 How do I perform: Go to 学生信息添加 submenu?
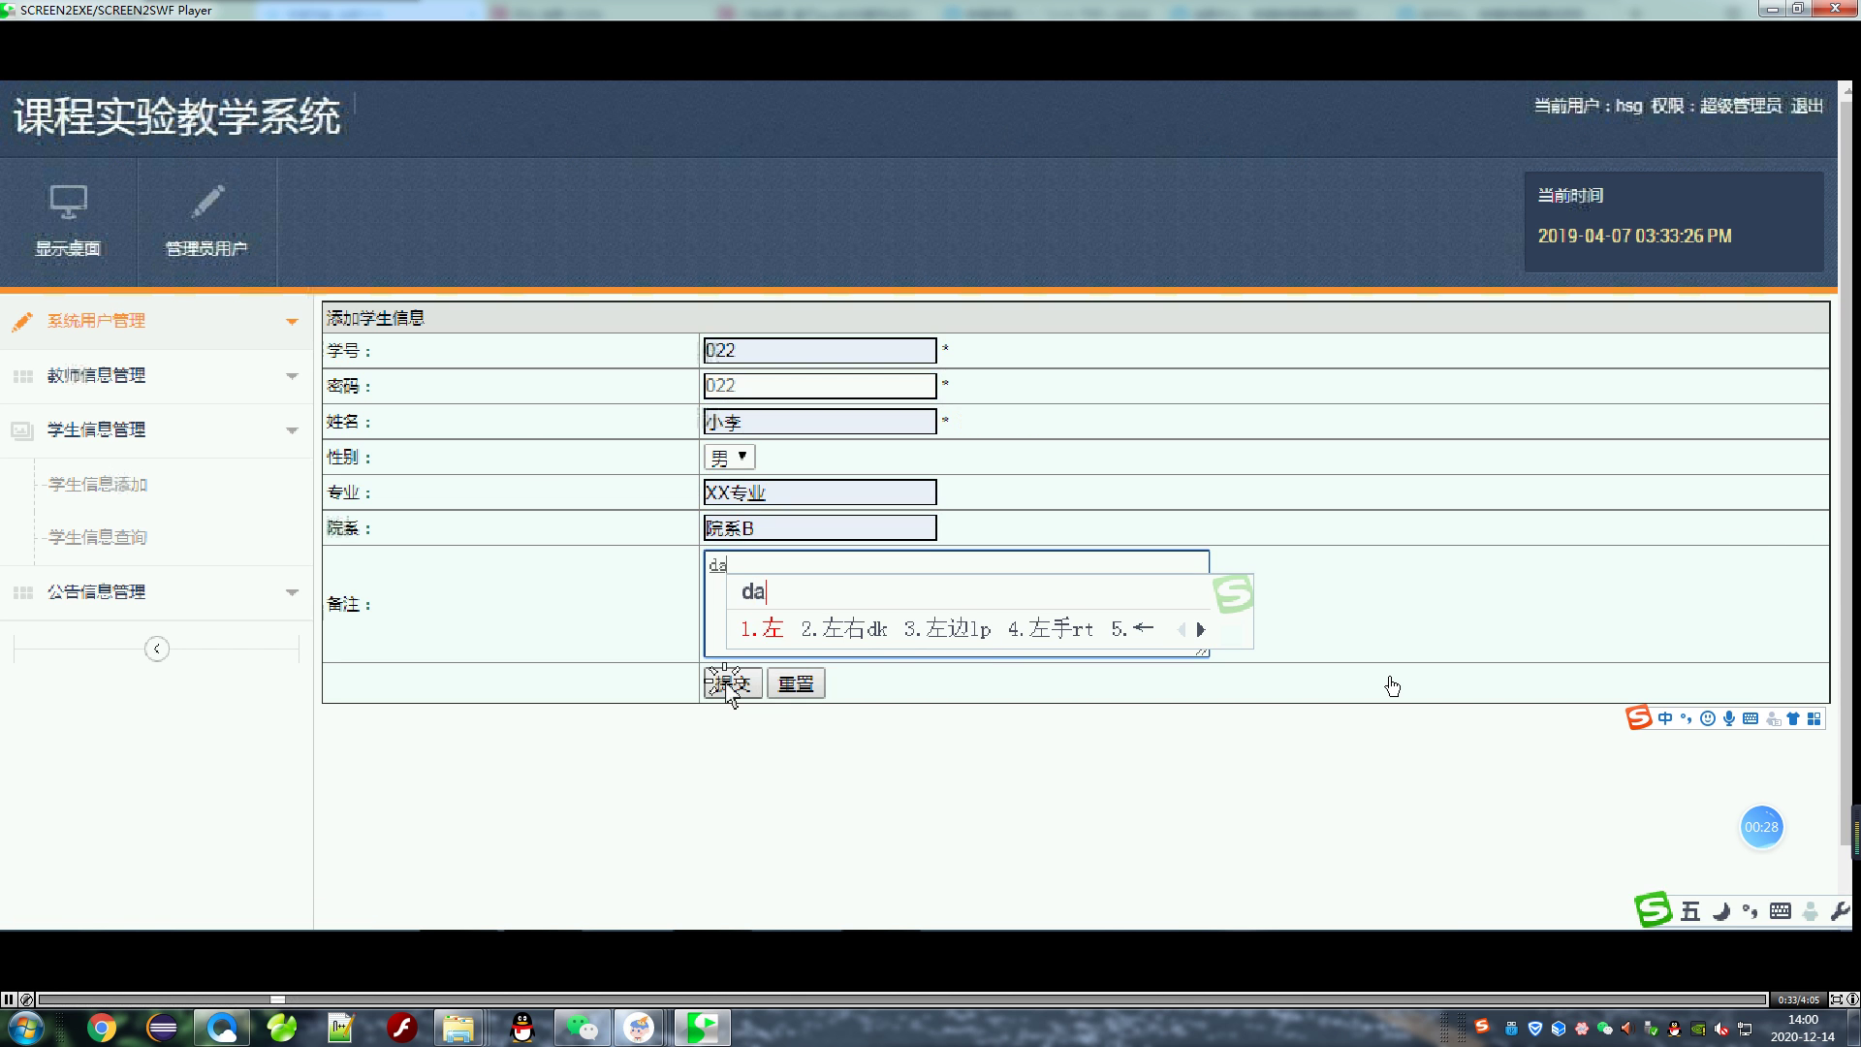[98, 485]
